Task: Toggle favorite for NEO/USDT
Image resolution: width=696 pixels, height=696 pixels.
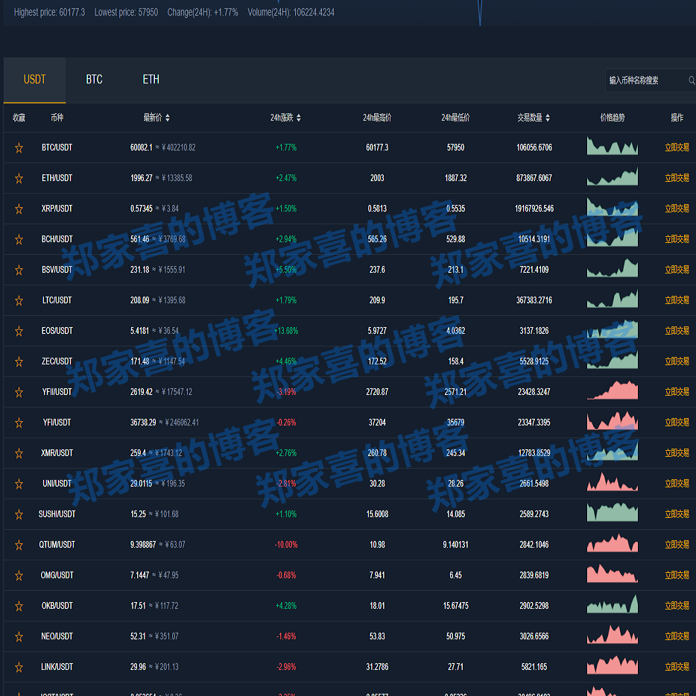Action: click(x=19, y=636)
